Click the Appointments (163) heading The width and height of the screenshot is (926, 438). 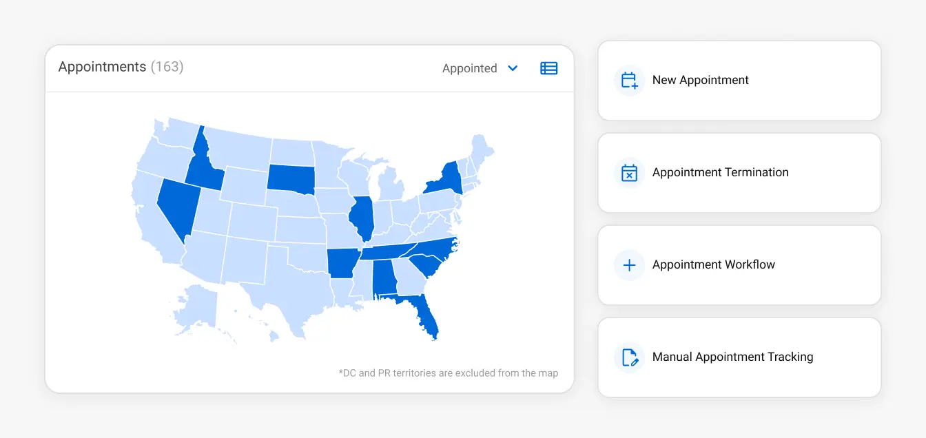pyautogui.click(x=121, y=67)
